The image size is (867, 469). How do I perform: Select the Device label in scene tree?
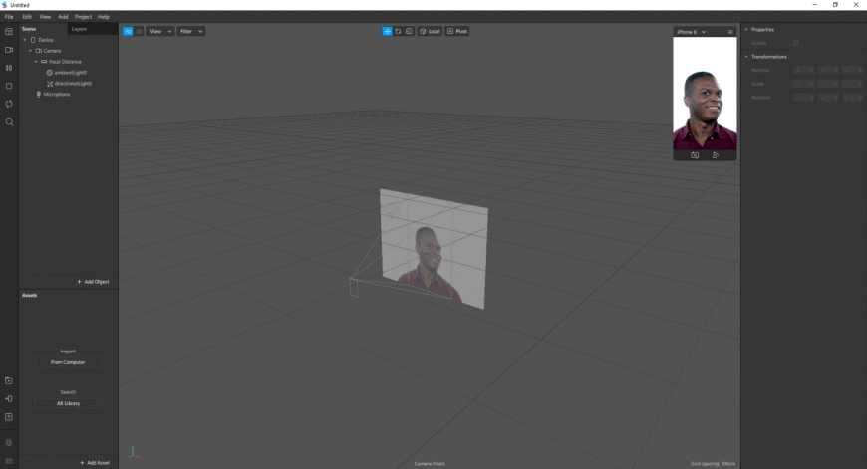pyautogui.click(x=46, y=40)
